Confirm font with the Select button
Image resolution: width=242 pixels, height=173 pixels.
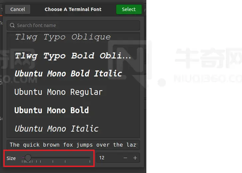(129, 9)
